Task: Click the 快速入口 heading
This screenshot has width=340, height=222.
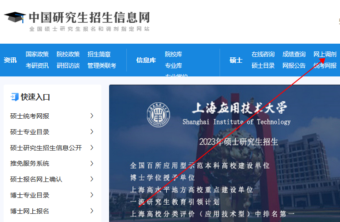Action: pyautogui.click(x=35, y=97)
